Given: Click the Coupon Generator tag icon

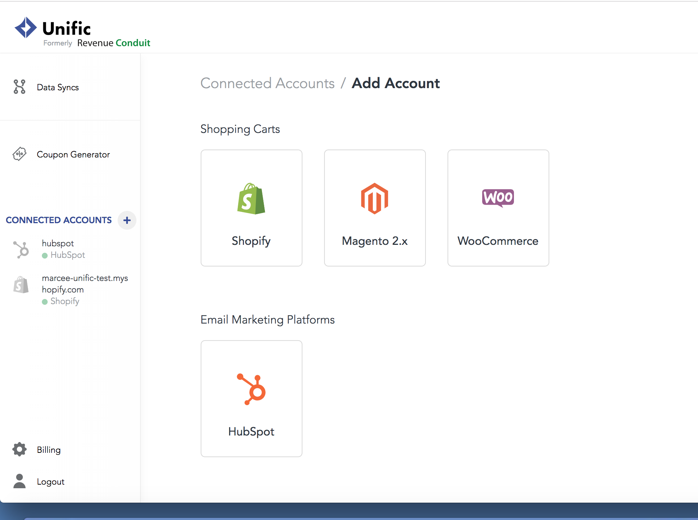Looking at the screenshot, I should [19, 154].
